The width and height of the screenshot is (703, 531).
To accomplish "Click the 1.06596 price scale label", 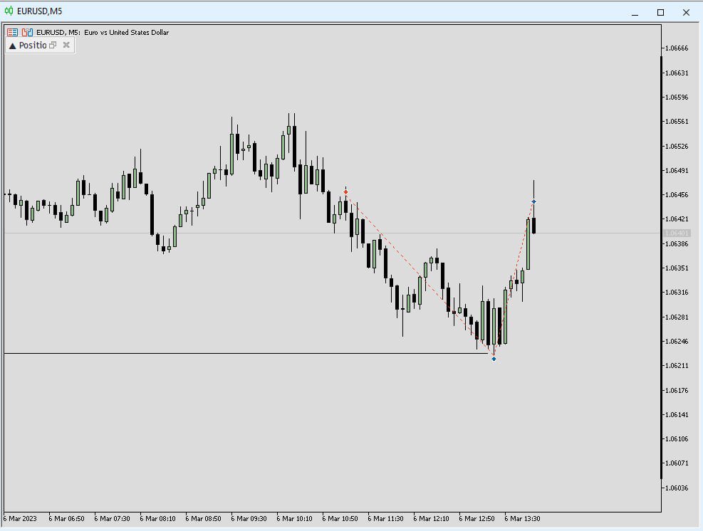I will pyautogui.click(x=677, y=98).
